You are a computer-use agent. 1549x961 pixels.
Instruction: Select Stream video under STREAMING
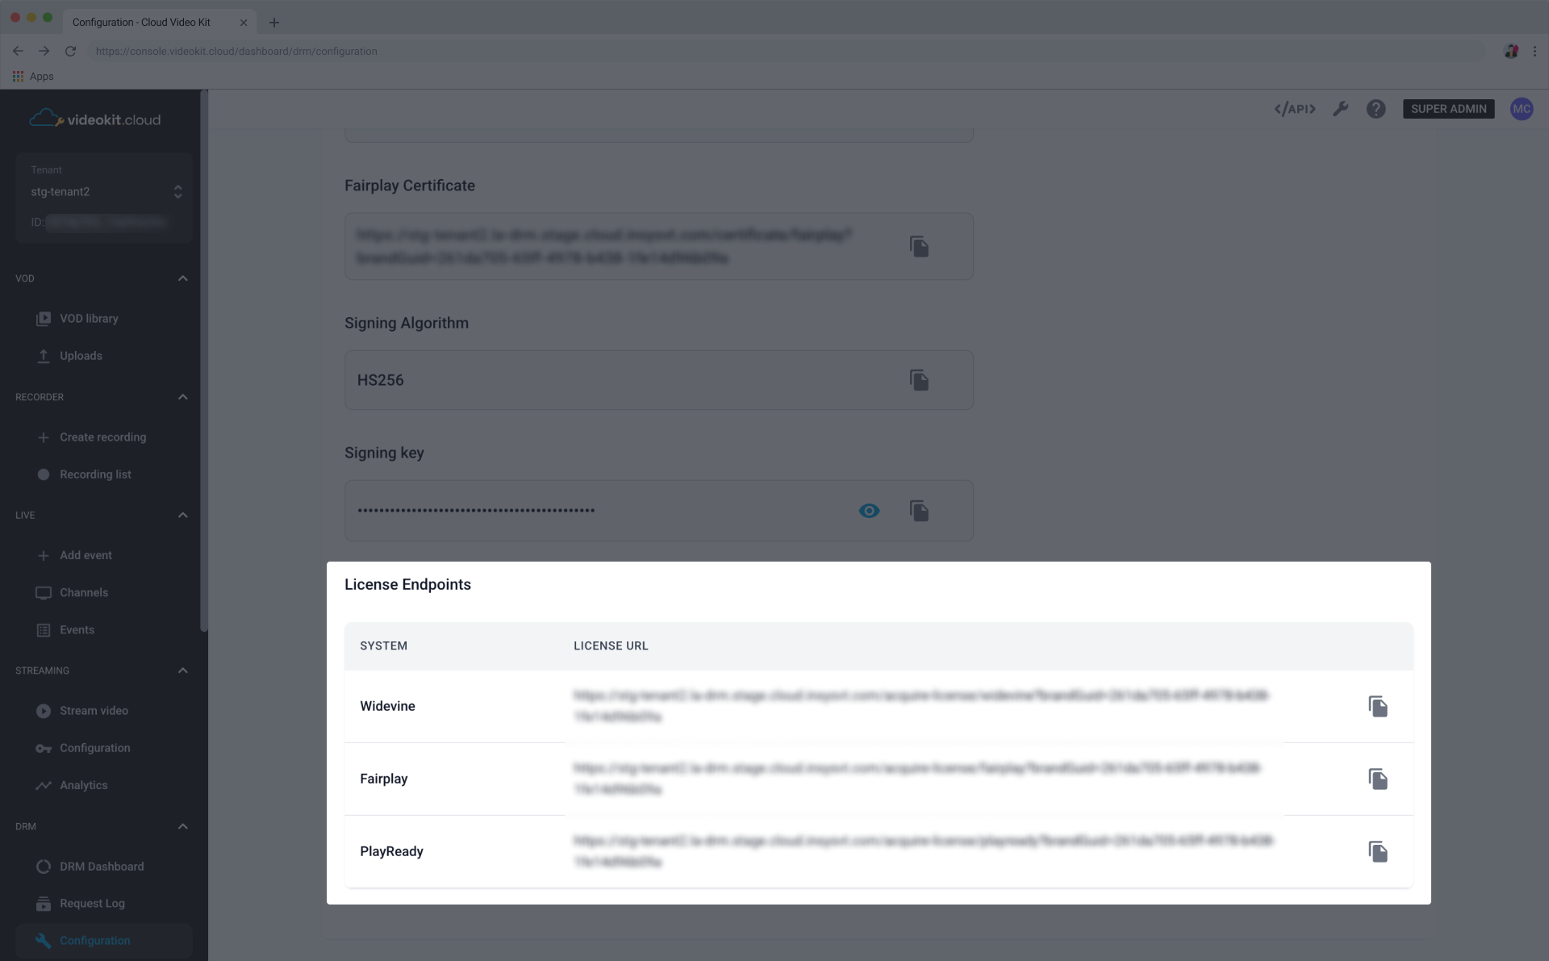43,711
